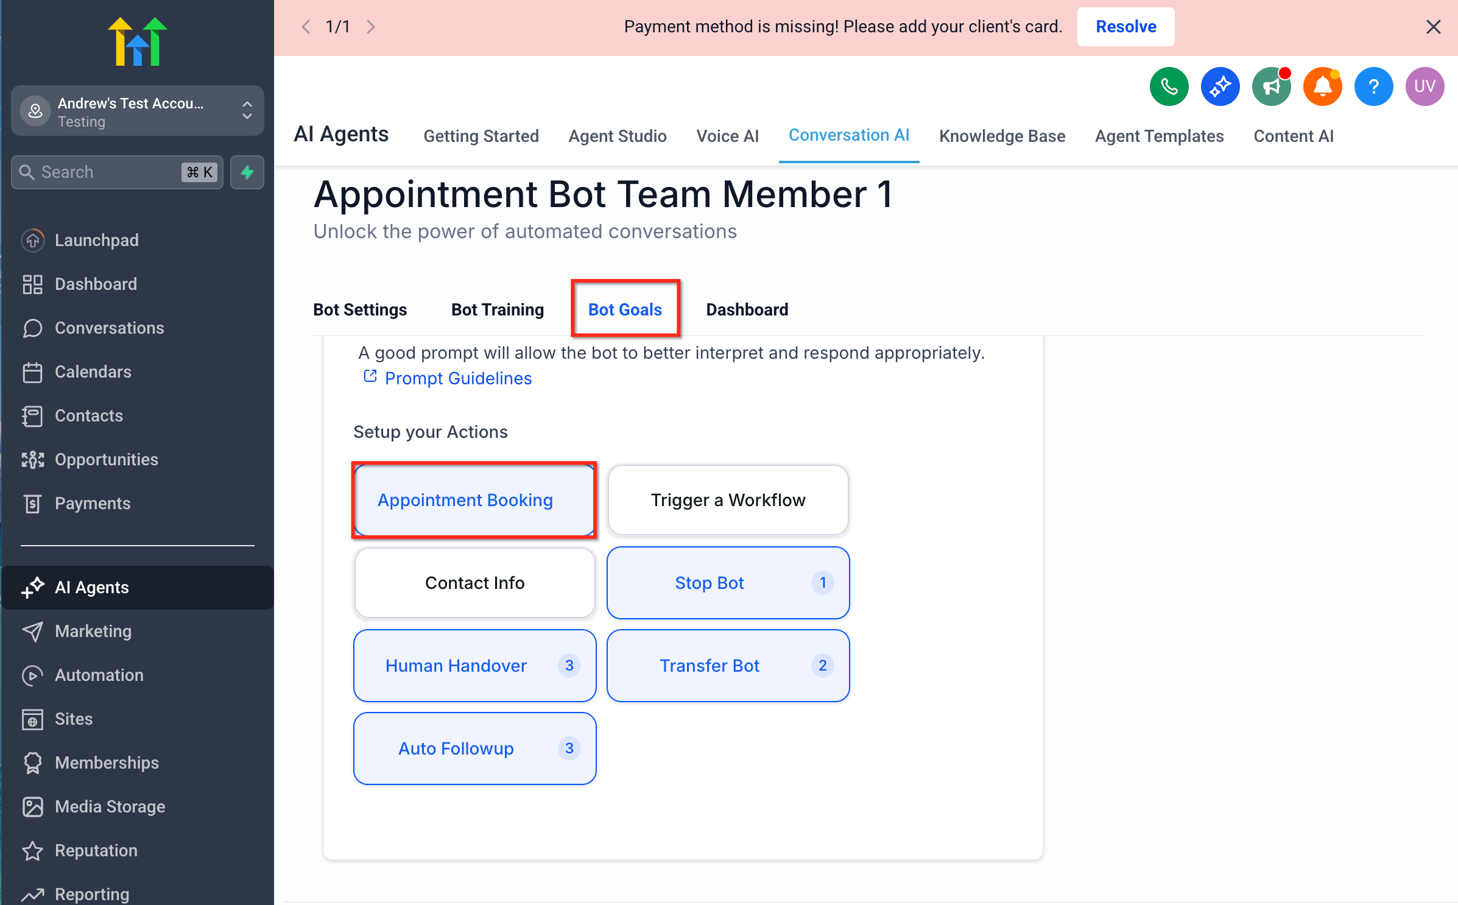Switch to the Bot Training tab

pyautogui.click(x=497, y=309)
